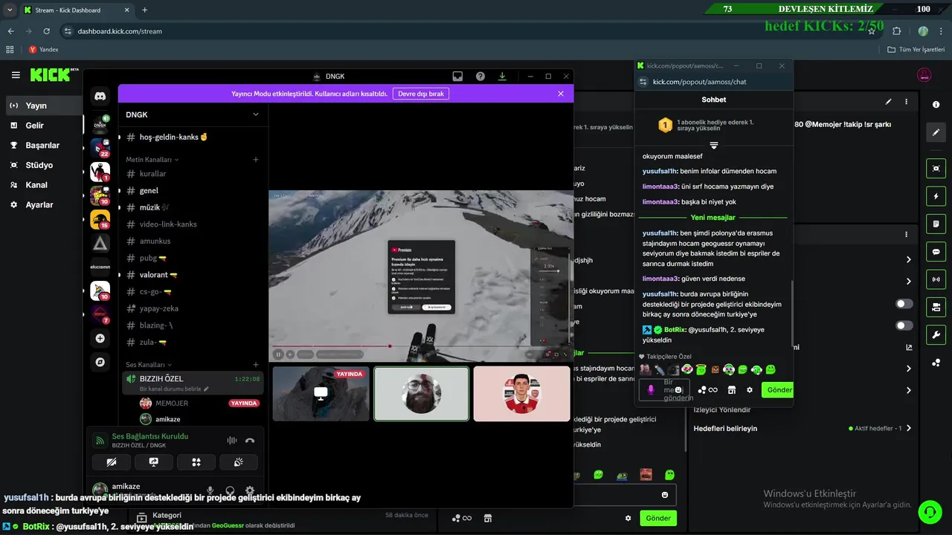Expand Hedefleri belirleyin row
Image resolution: width=952 pixels, height=535 pixels.
pyautogui.click(x=802, y=429)
